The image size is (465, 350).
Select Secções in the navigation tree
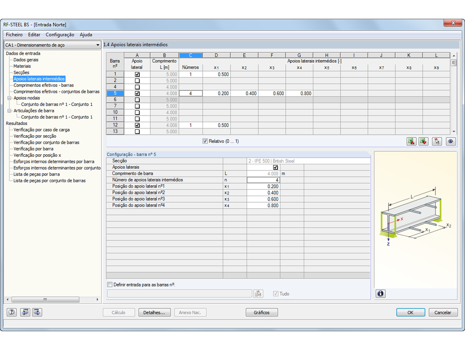[21, 73]
